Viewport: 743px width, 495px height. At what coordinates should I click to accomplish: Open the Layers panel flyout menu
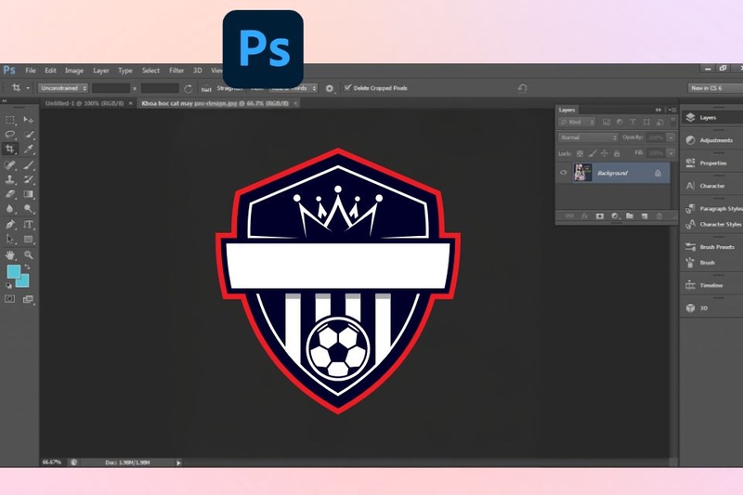672,110
